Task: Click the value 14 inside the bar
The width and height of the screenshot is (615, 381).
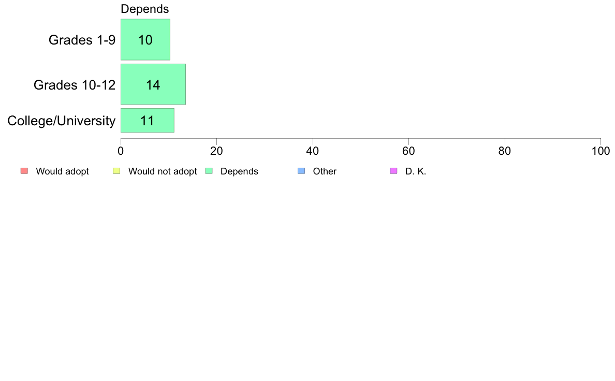Action: tap(153, 85)
